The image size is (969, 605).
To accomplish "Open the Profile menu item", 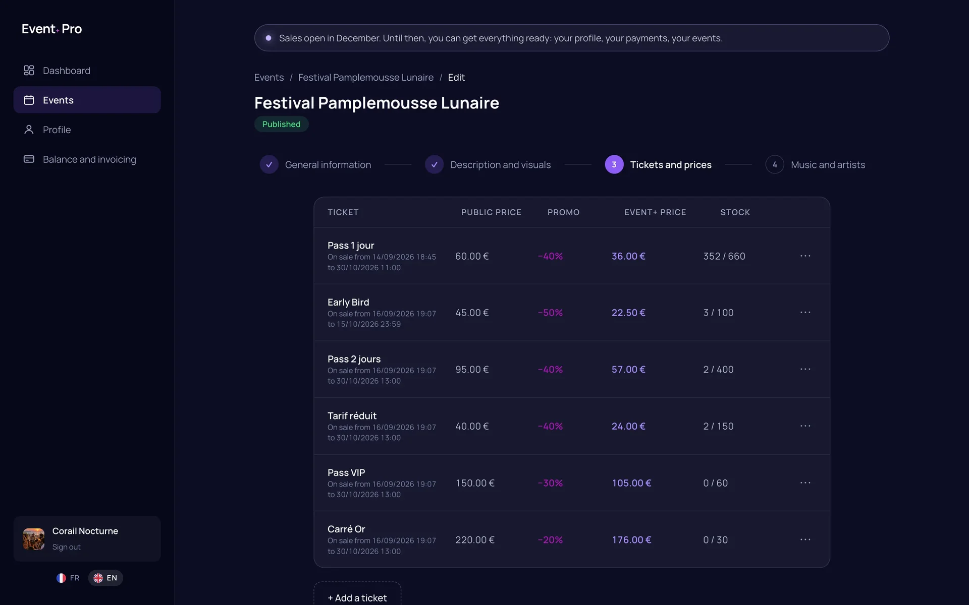I will point(87,130).
